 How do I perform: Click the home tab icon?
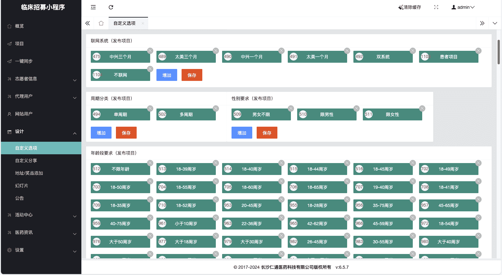[x=101, y=23]
